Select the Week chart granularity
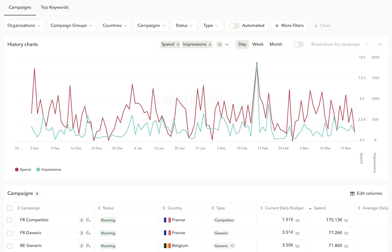 (x=258, y=44)
